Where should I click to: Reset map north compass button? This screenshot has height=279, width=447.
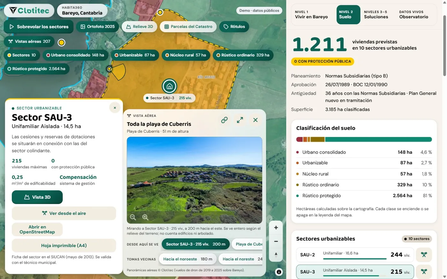pos(276,254)
